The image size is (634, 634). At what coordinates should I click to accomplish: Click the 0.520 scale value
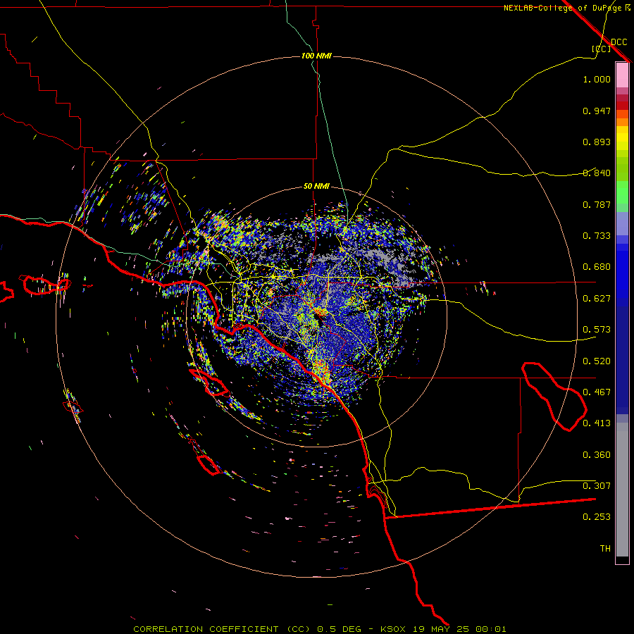597,361
